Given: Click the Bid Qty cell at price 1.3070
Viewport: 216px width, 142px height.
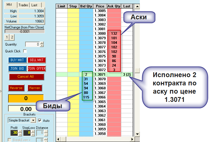Looking at the screenshot, I should pos(86,79).
